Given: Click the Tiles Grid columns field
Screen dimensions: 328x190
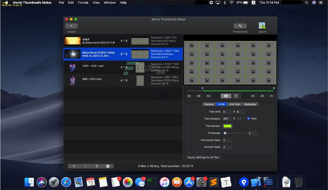Looking at the screenshot, I should (241, 112).
